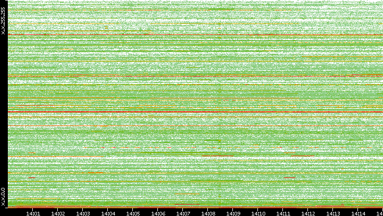Click the x.x.0.0 address axis label

(x=3, y=197)
